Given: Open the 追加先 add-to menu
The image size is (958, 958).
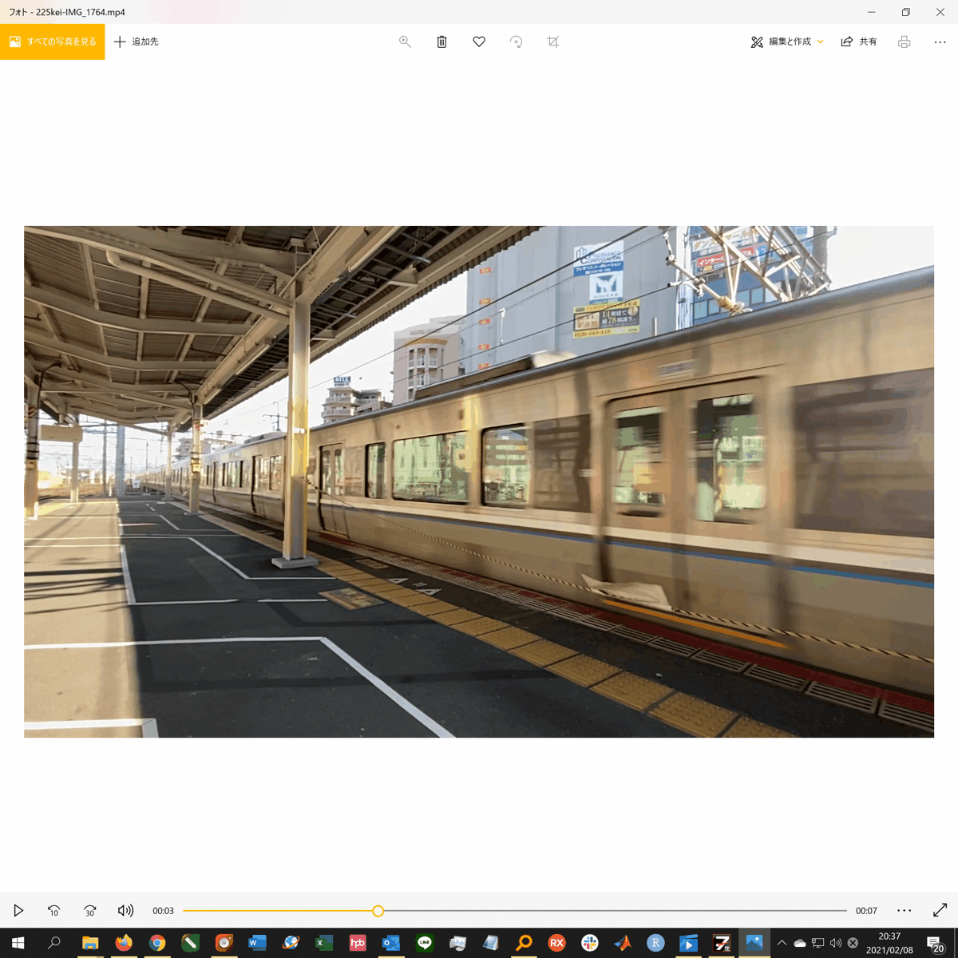Looking at the screenshot, I should click(x=137, y=42).
